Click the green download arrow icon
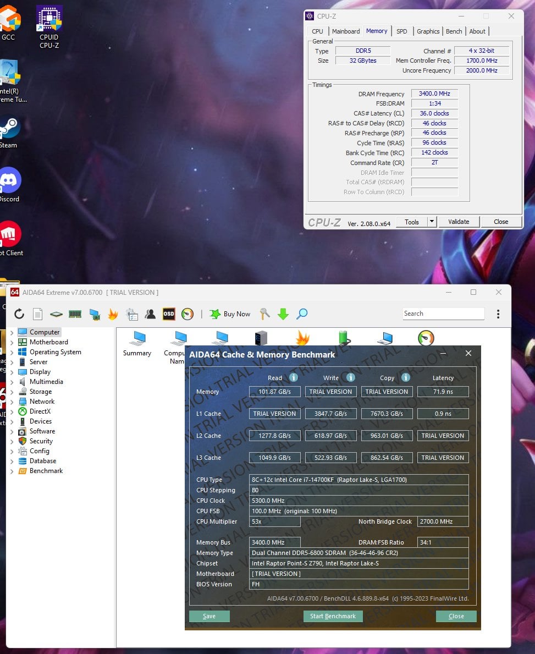 point(283,314)
